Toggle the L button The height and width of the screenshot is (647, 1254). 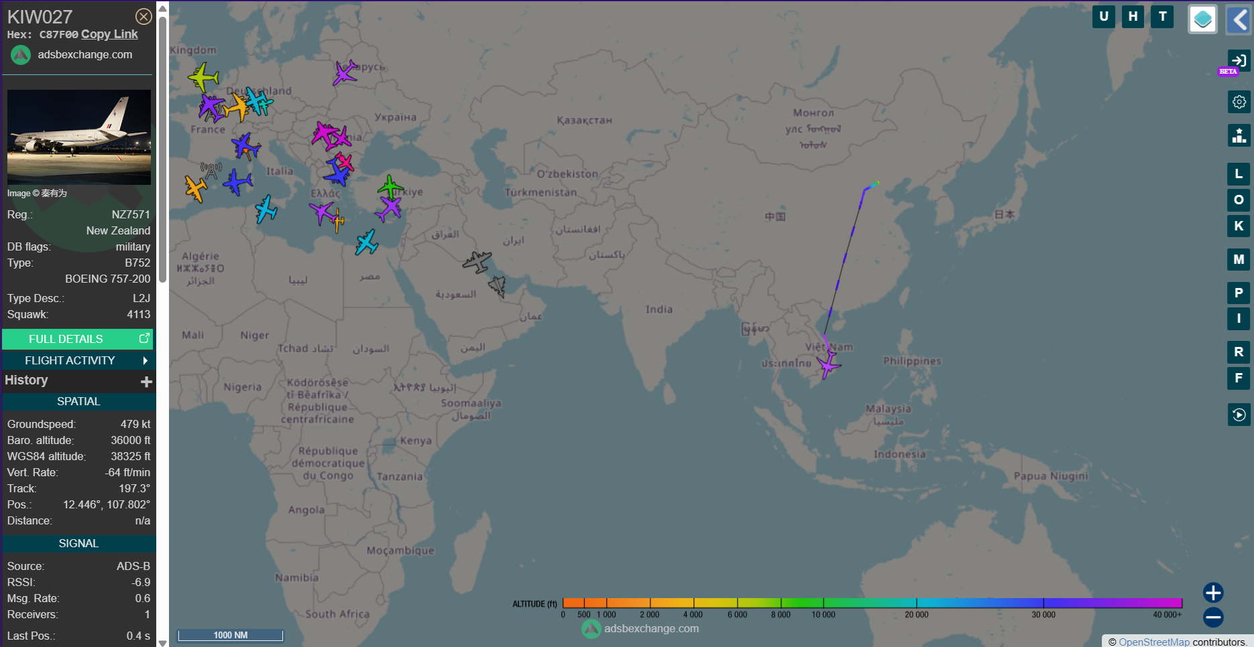point(1239,174)
